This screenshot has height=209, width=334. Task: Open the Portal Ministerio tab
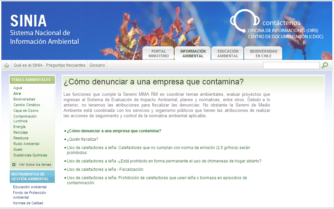point(158,54)
